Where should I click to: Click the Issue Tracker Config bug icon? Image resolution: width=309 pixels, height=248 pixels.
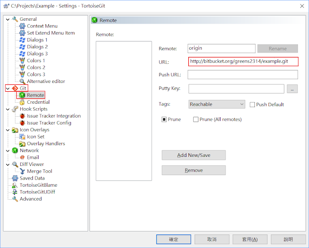coord(22,123)
